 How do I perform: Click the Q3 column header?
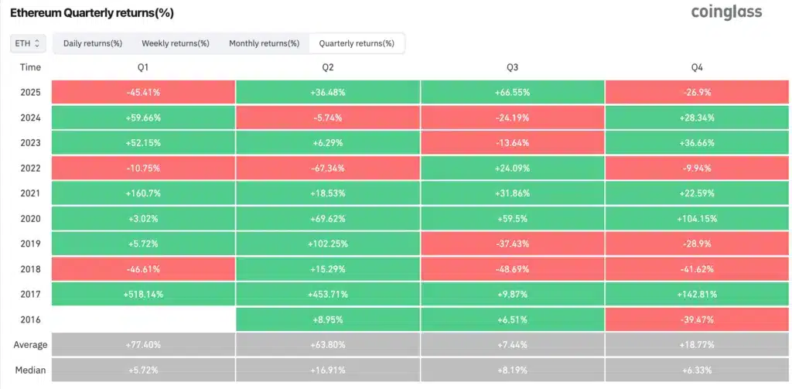[x=513, y=68]
